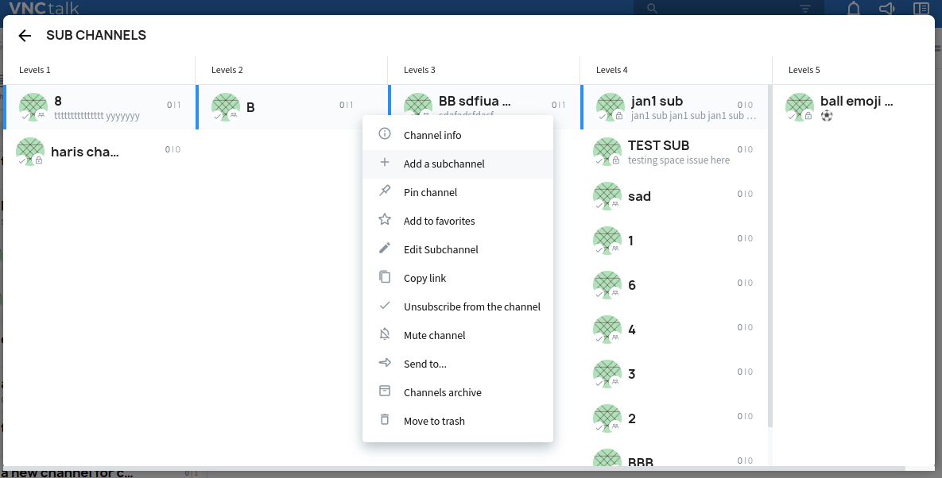Image resolution: width=942 pixels, height=478 pixels.
Task: Click the trash can icon in the menu
Action: pos(385,420)
